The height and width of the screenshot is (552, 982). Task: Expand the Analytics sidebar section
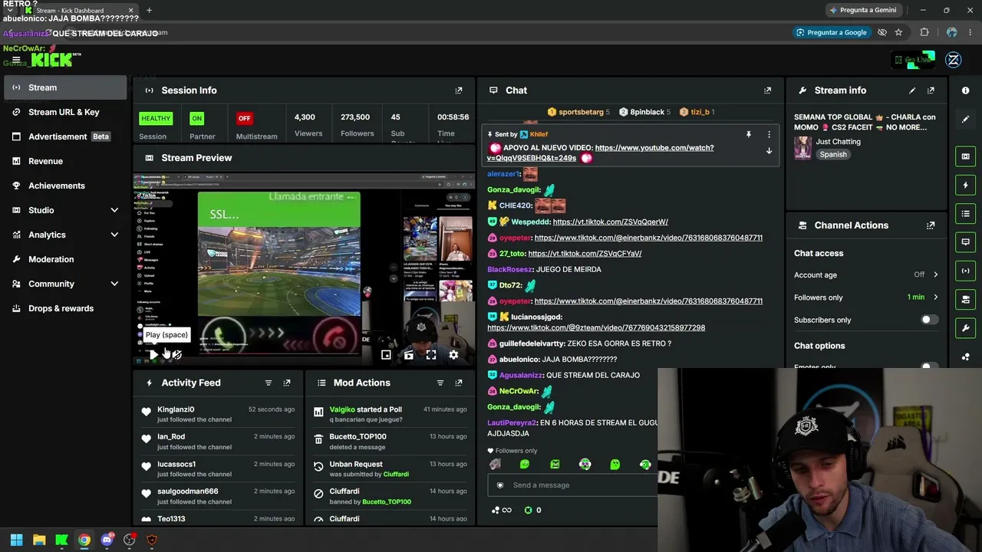(x=114, y=235)
